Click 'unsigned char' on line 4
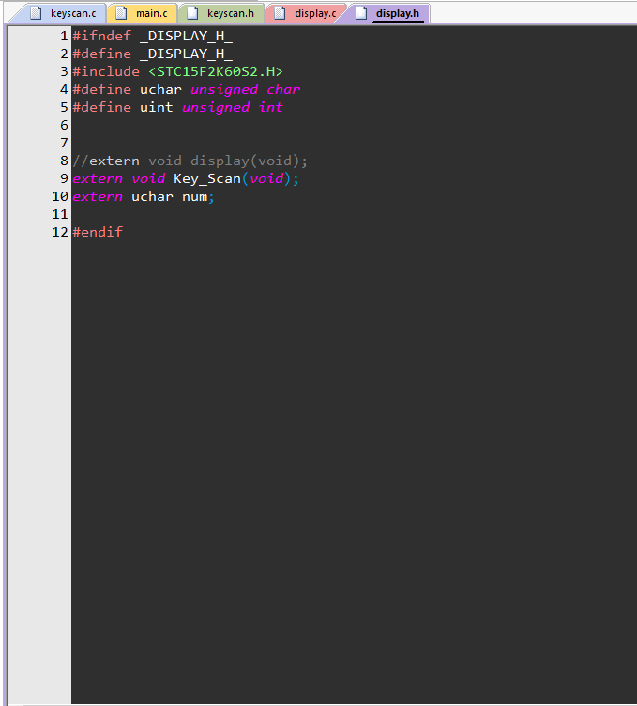 pyautogui.click(x=245, y=89)
